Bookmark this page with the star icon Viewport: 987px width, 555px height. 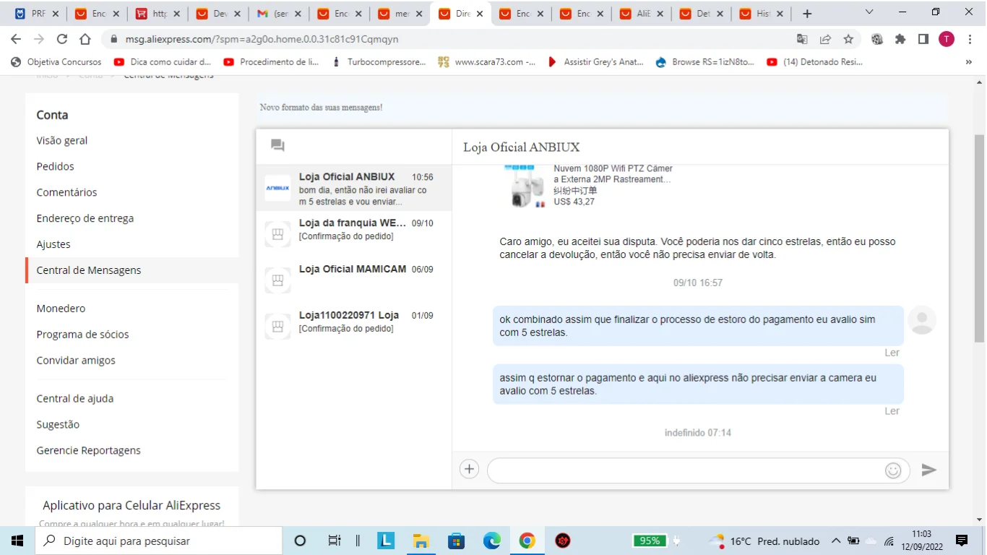(848, 39)
